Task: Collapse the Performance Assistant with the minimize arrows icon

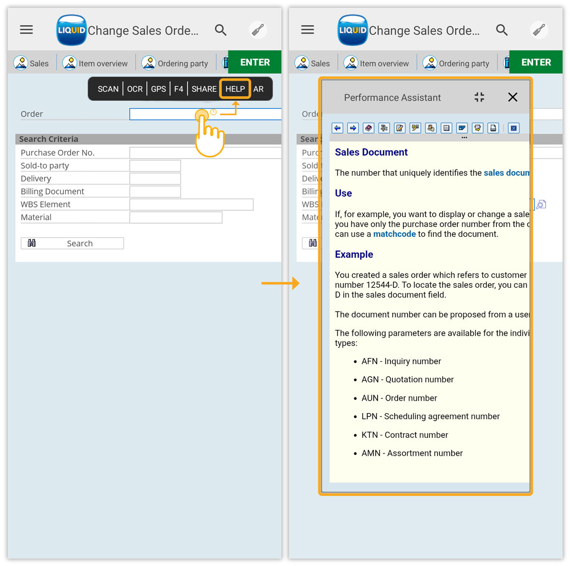Action: pos(479,97)
